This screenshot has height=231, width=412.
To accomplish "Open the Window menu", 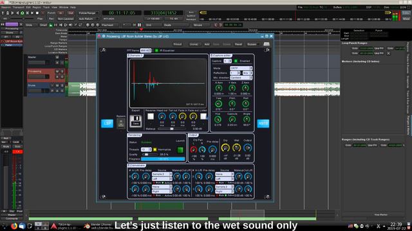I will pyautogui.click(x=64, y=7).
